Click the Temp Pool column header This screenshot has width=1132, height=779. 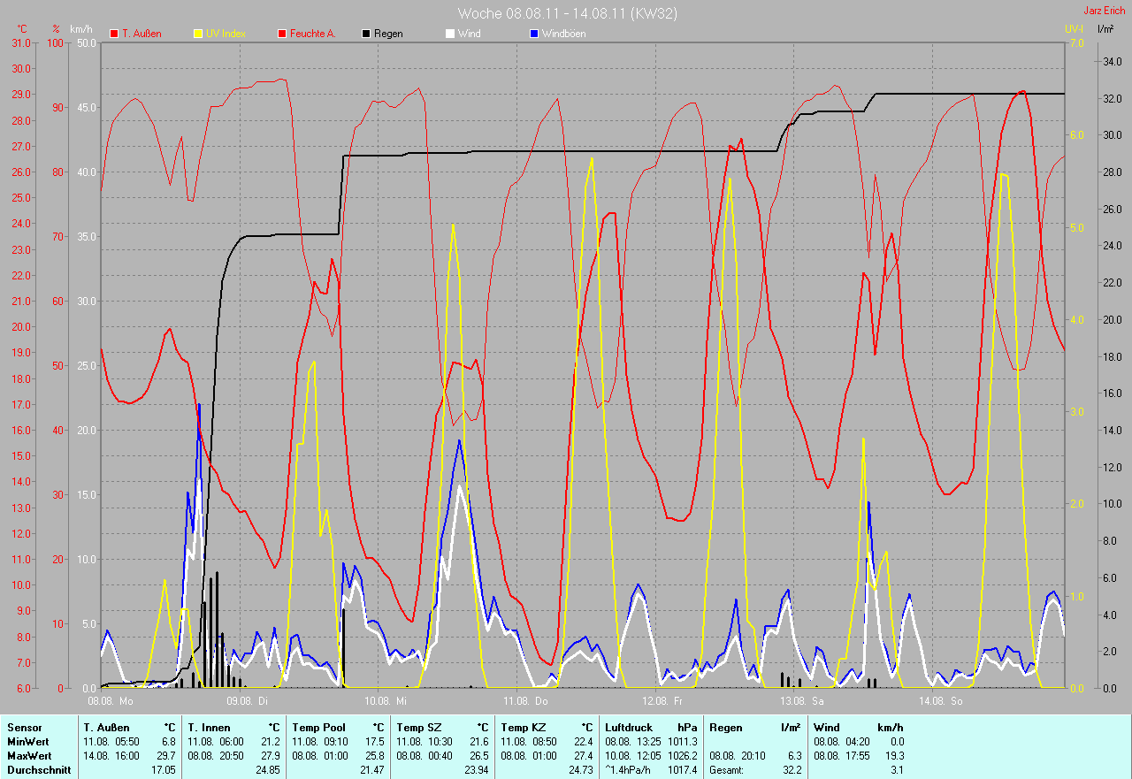(318, 727)
